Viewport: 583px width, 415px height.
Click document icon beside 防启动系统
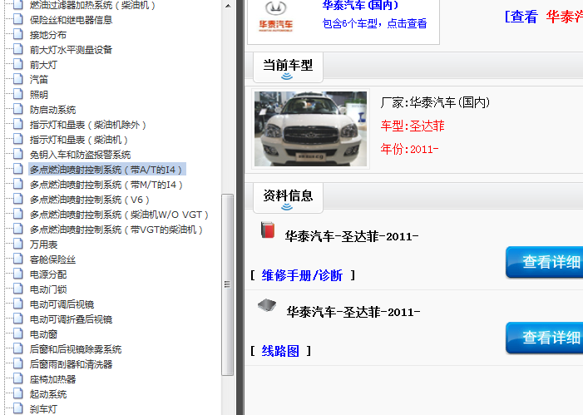click(x=17, y=109)
